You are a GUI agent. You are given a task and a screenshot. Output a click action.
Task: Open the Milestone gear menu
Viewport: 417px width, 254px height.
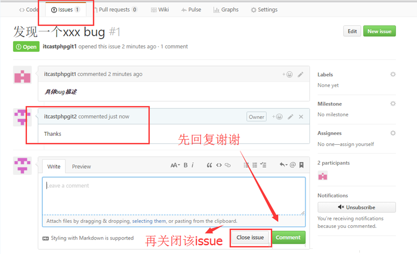pyautogui.click(x=393, y=104)
